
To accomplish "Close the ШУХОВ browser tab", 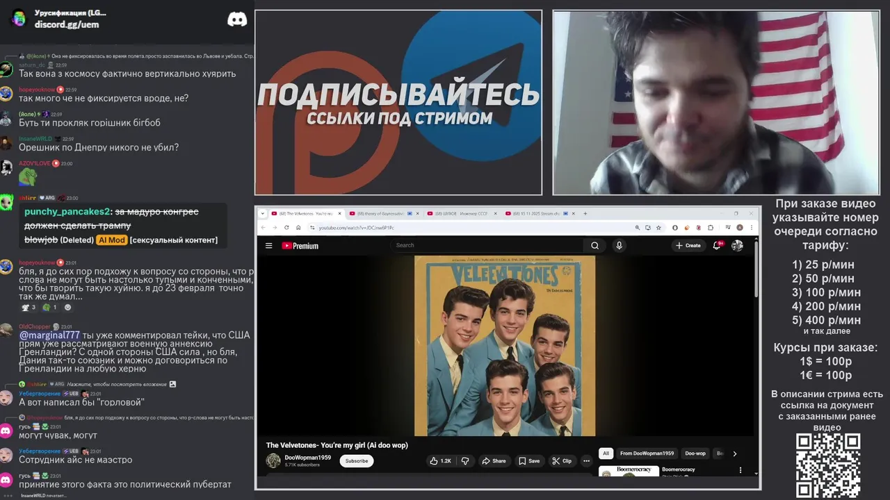I will 496,214.
